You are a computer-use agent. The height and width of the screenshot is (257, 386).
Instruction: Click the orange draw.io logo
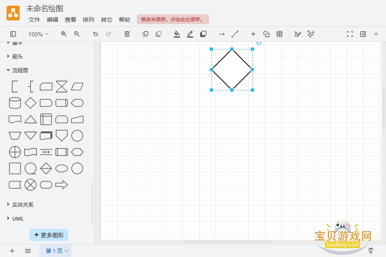pyautogui.click(x=13, y=13)
